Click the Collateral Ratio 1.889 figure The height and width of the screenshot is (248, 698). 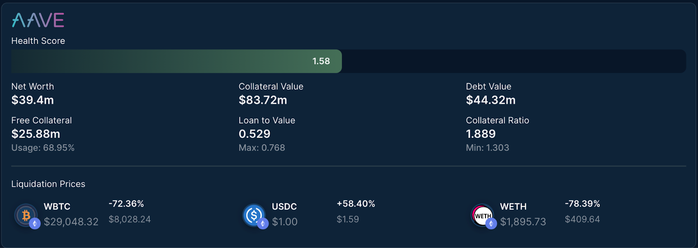point(481,134)
